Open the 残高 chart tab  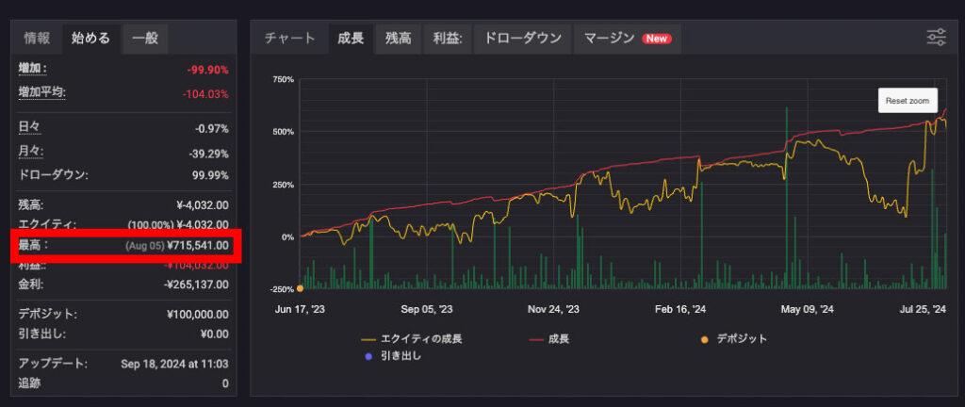[x=399, y=38]
